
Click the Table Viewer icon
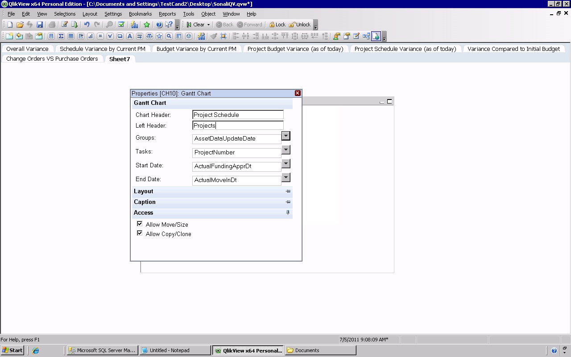point(366,37)
